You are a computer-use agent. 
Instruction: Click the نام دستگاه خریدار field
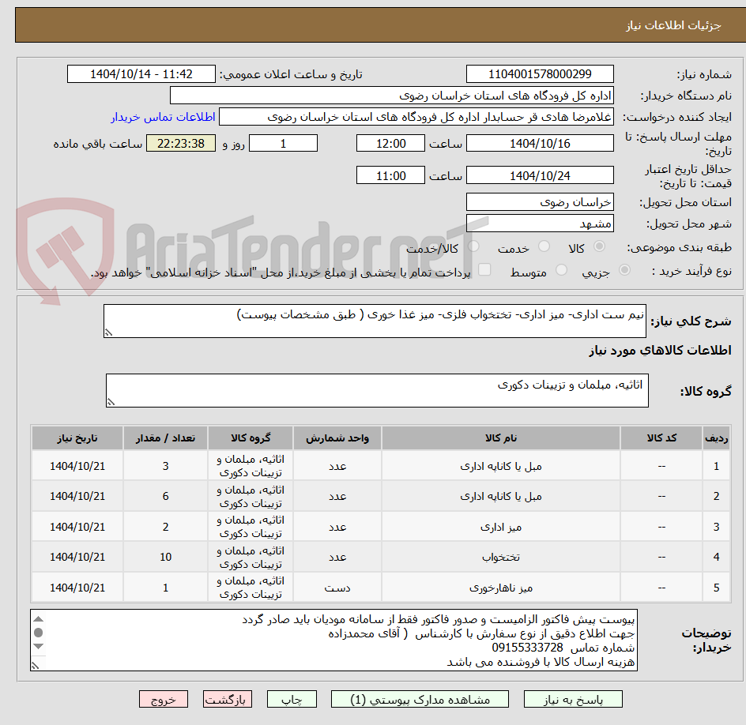click(391, 96)
